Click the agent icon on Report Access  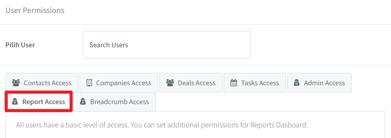(x=15, y=101)
